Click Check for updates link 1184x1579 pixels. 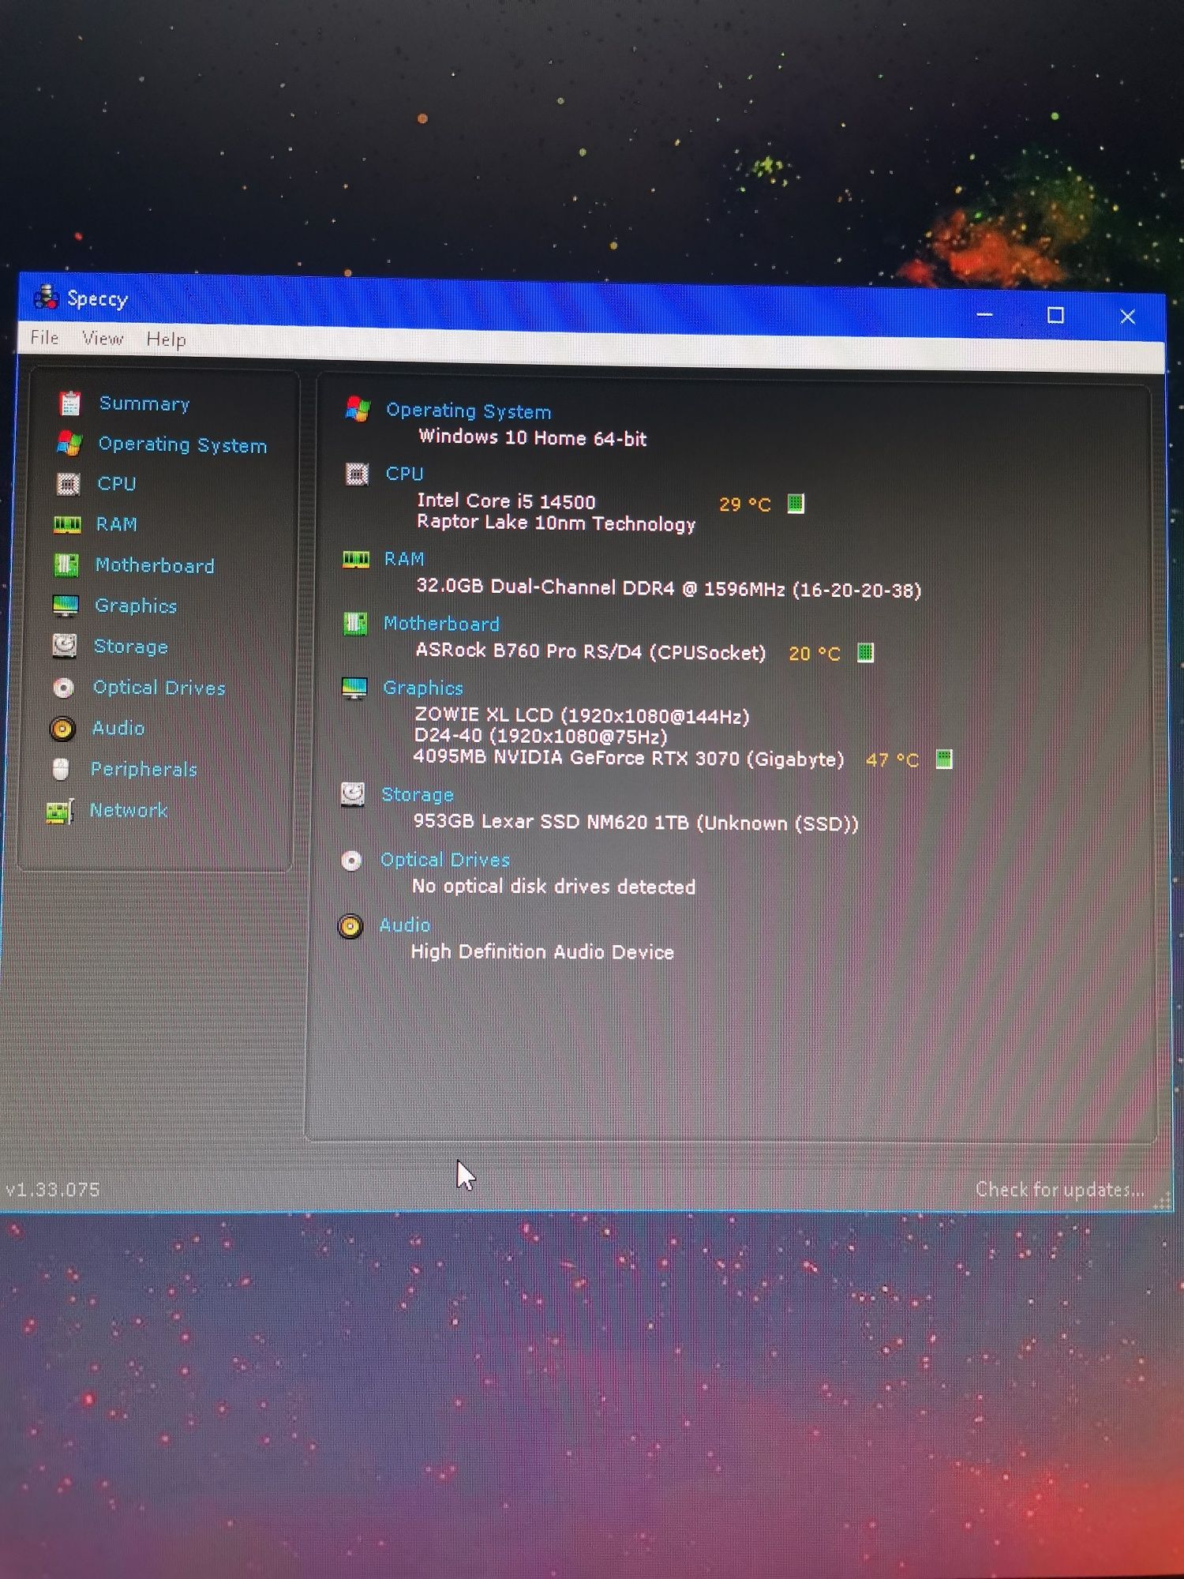pyautogui.click(x=1059, y=1190)
